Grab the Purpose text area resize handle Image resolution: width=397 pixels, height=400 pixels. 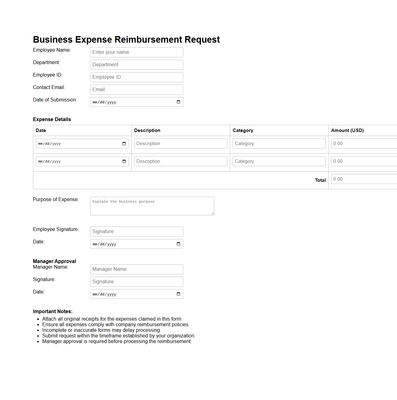[x=212, y=214]
